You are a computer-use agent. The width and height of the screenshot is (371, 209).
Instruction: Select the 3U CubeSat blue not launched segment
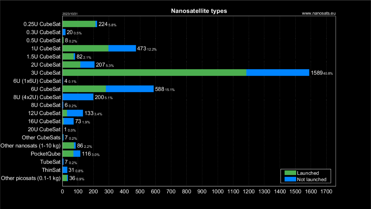click(278, 73)
